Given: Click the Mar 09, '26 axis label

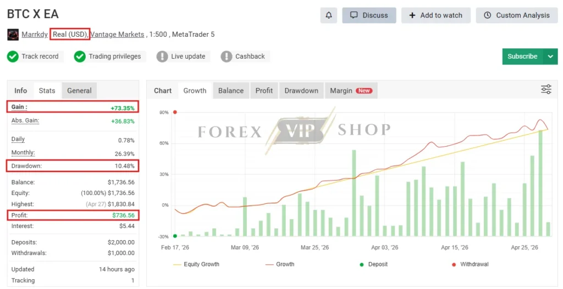Looking at the screenshot, I should [x=245, y=247].
